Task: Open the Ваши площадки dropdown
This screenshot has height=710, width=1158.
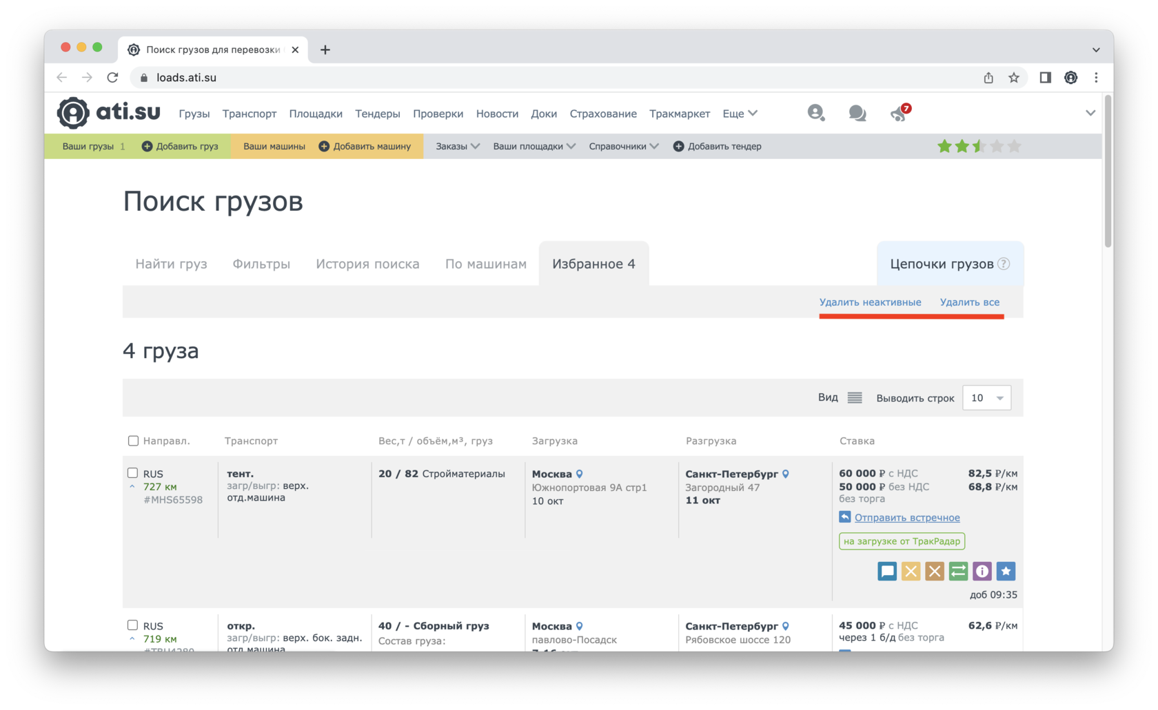Action: click(534, 146)
